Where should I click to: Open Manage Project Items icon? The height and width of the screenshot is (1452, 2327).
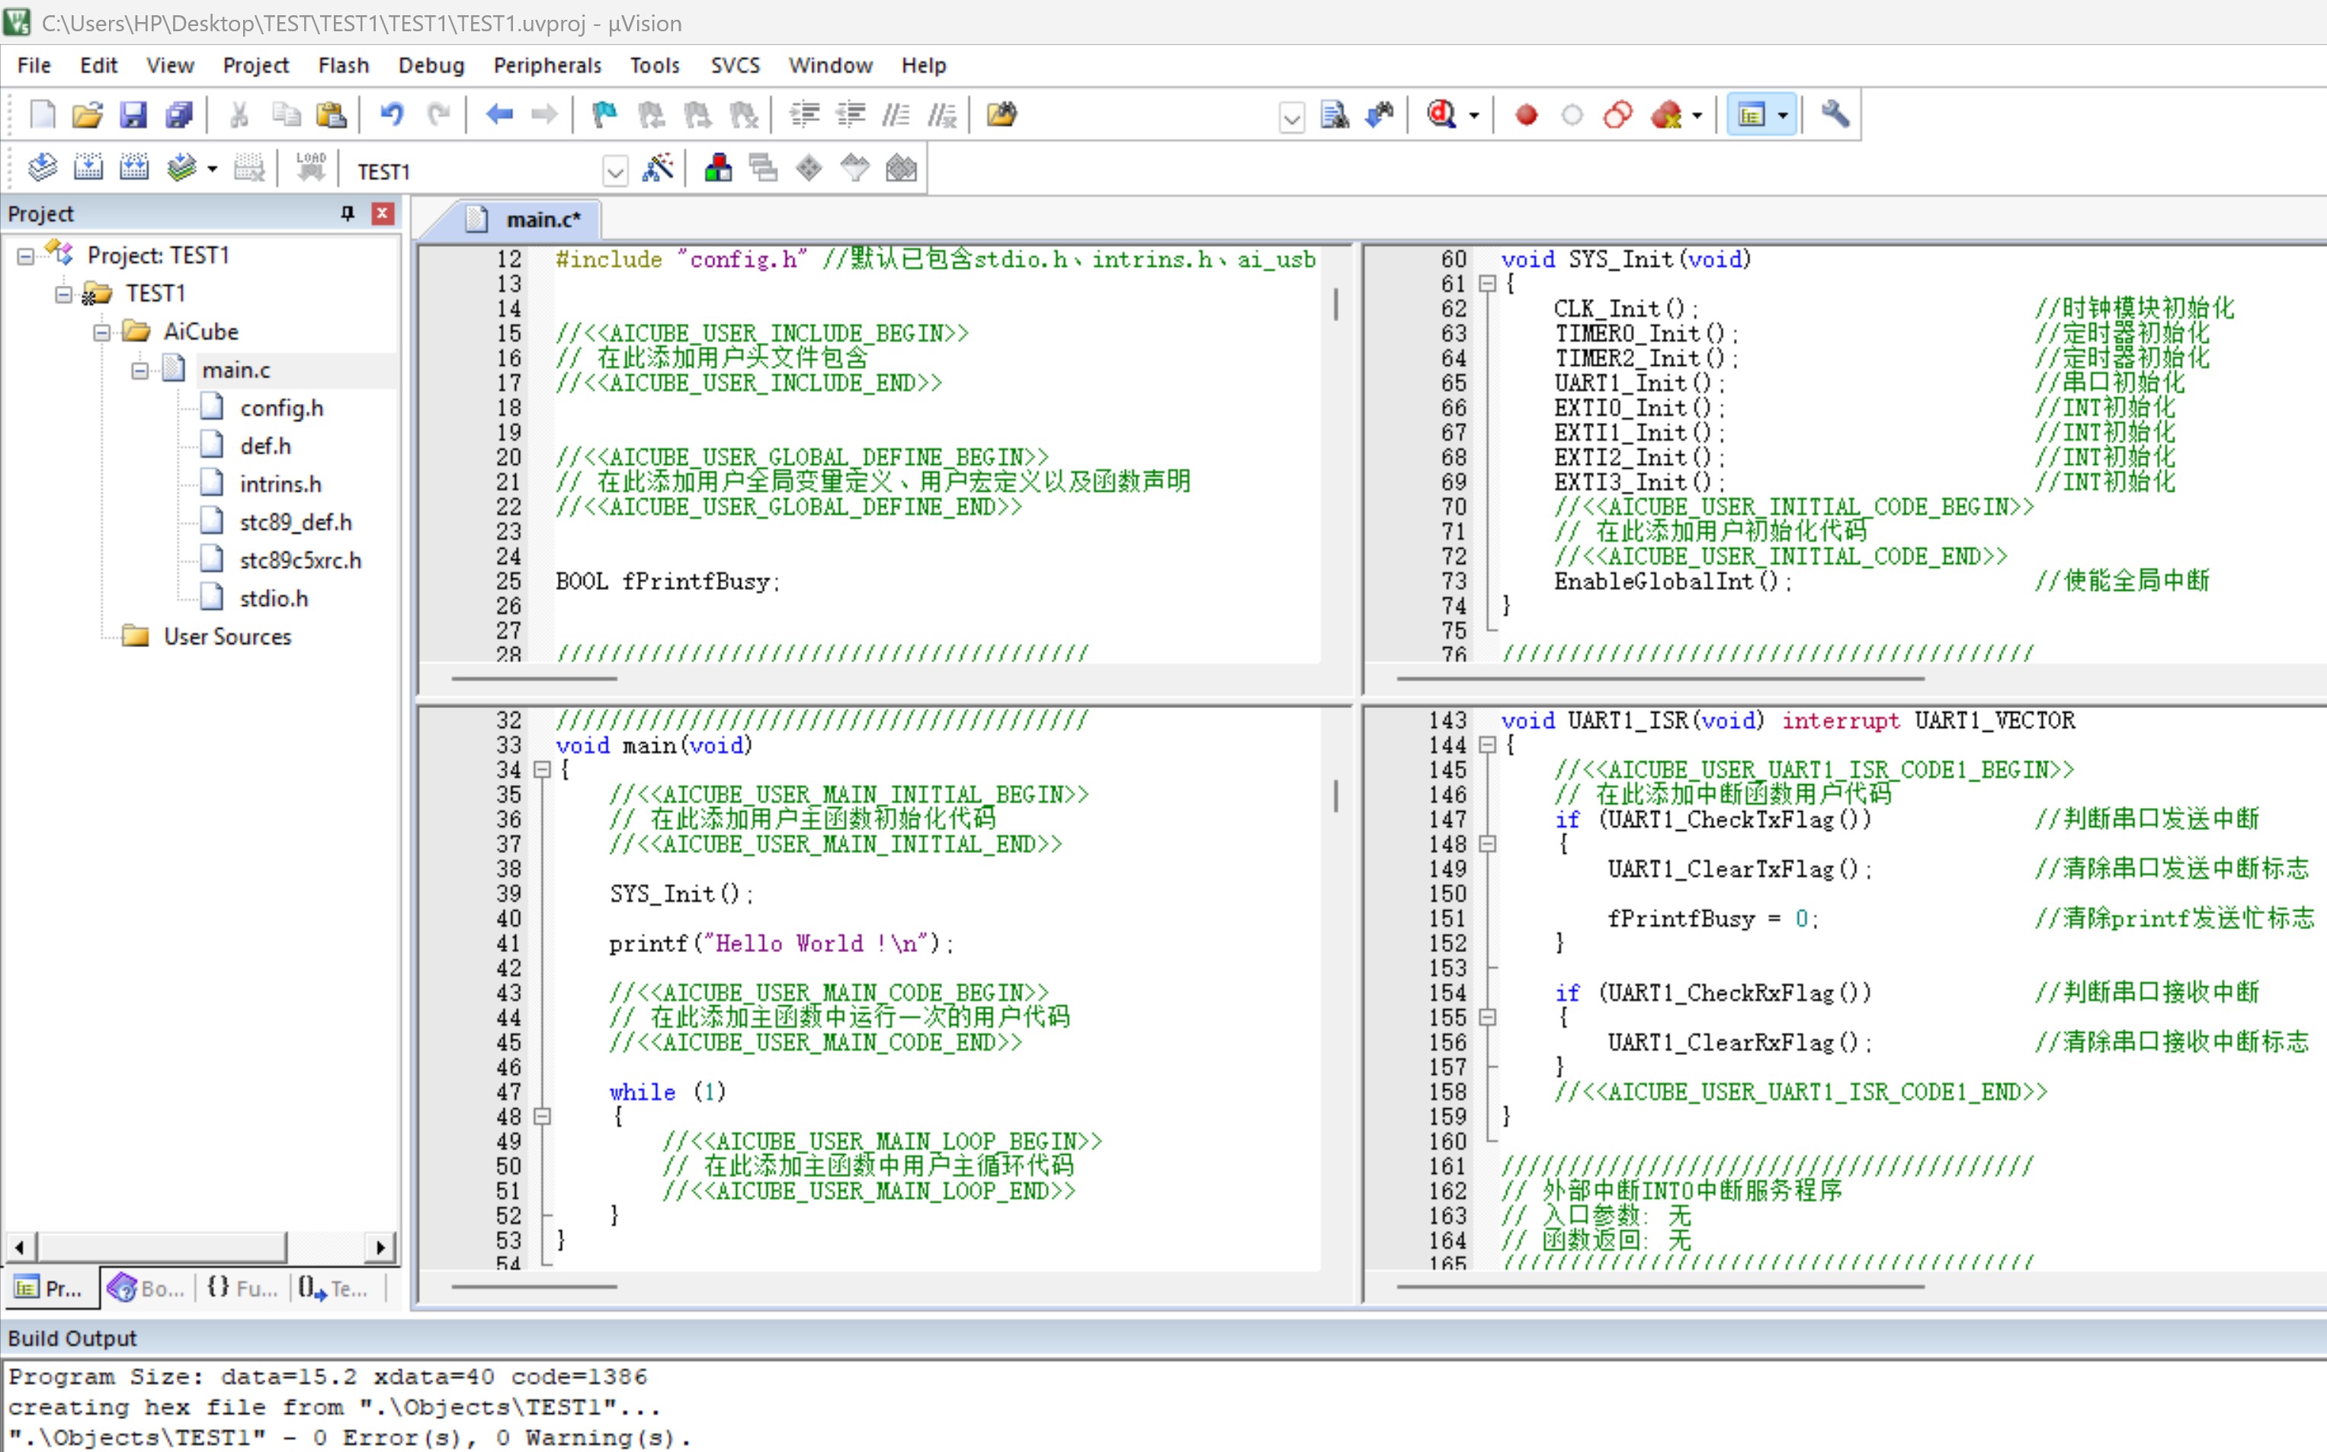717,169
